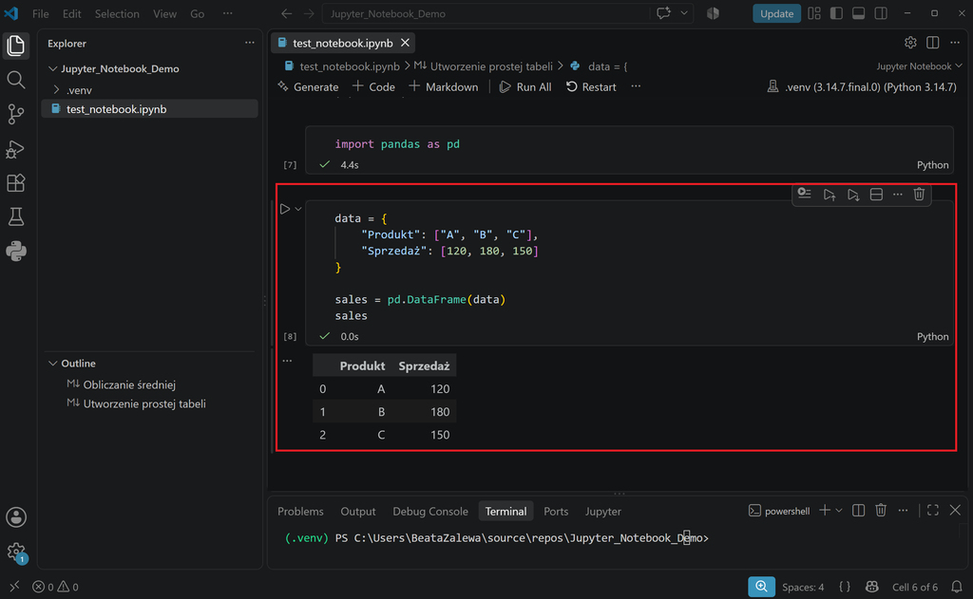Viewport: 973px width, 599px height.
Task: Expand run options arrow beside cell play button
Action: click(298, 209)
